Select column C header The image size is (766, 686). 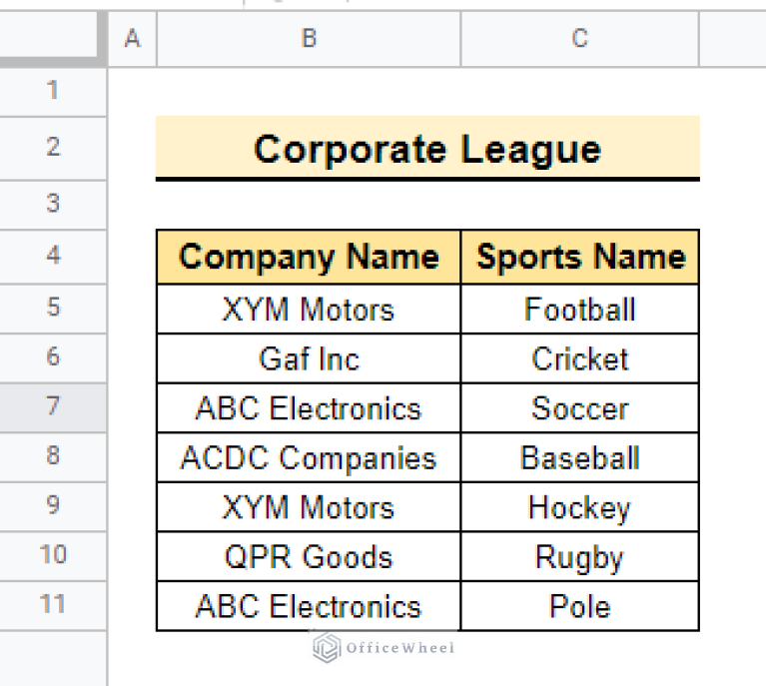coord(580,39)
